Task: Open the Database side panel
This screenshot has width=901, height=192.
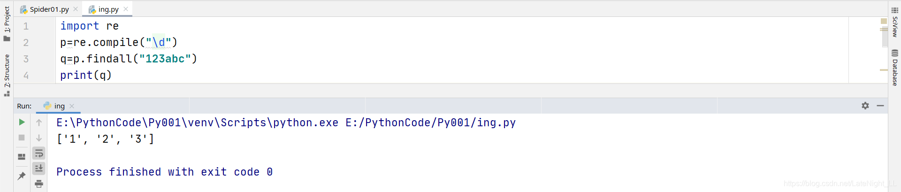Action: [895, 68]
